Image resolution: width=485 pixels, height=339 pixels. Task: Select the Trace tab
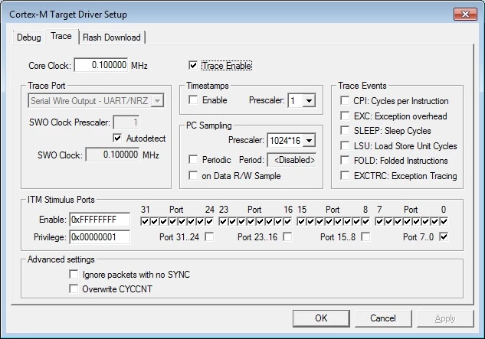tap(61, 37)
